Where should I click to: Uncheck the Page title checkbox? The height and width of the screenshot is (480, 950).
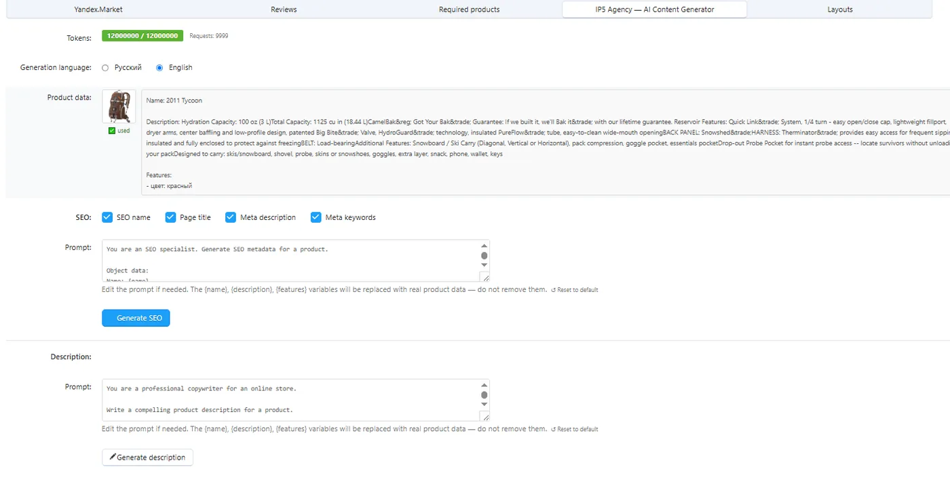click(x=170, y=217)
